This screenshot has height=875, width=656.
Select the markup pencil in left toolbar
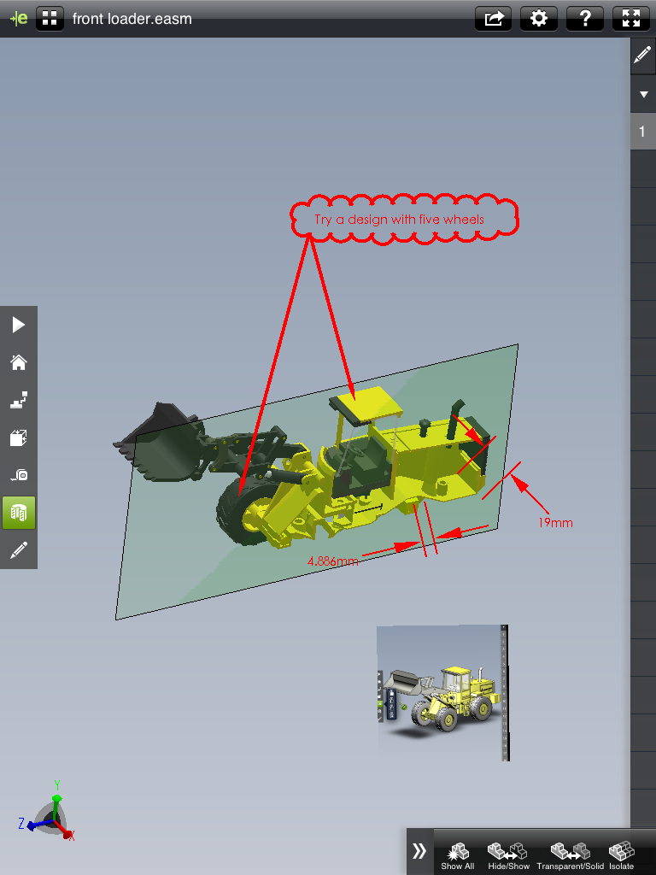coord(19,550)
